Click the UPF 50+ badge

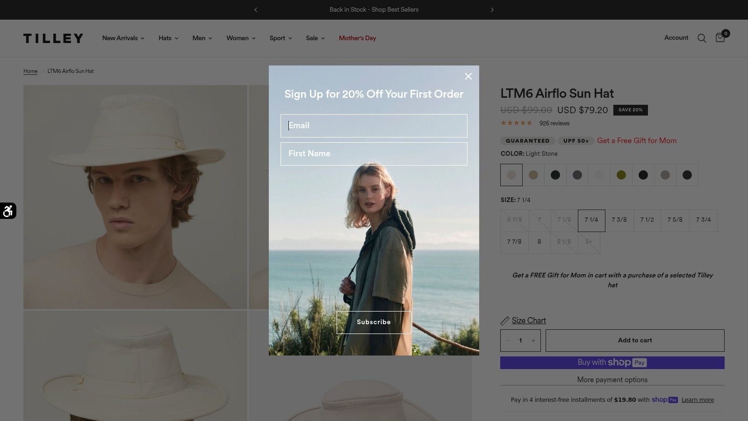point(576,141)
